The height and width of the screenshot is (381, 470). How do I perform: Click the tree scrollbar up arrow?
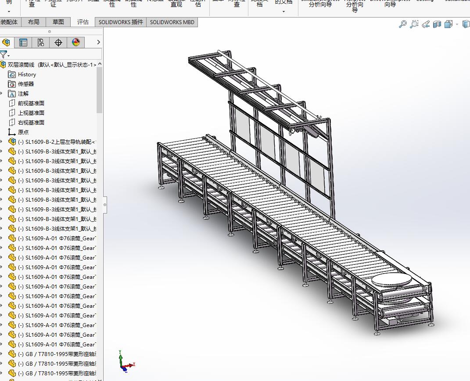100,64
